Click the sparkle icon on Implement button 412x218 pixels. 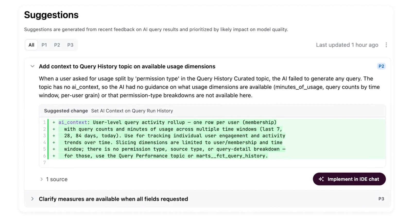coord(321,179)
